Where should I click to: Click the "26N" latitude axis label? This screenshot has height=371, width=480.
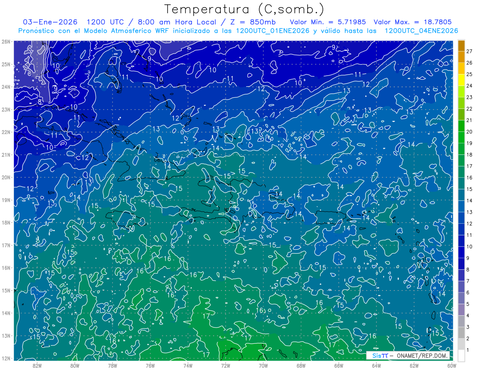(6, 42)
